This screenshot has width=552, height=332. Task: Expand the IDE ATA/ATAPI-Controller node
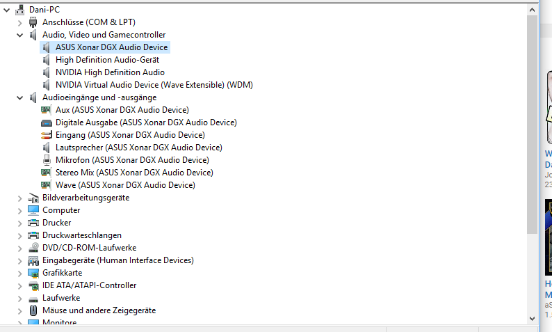click(19, 286)
